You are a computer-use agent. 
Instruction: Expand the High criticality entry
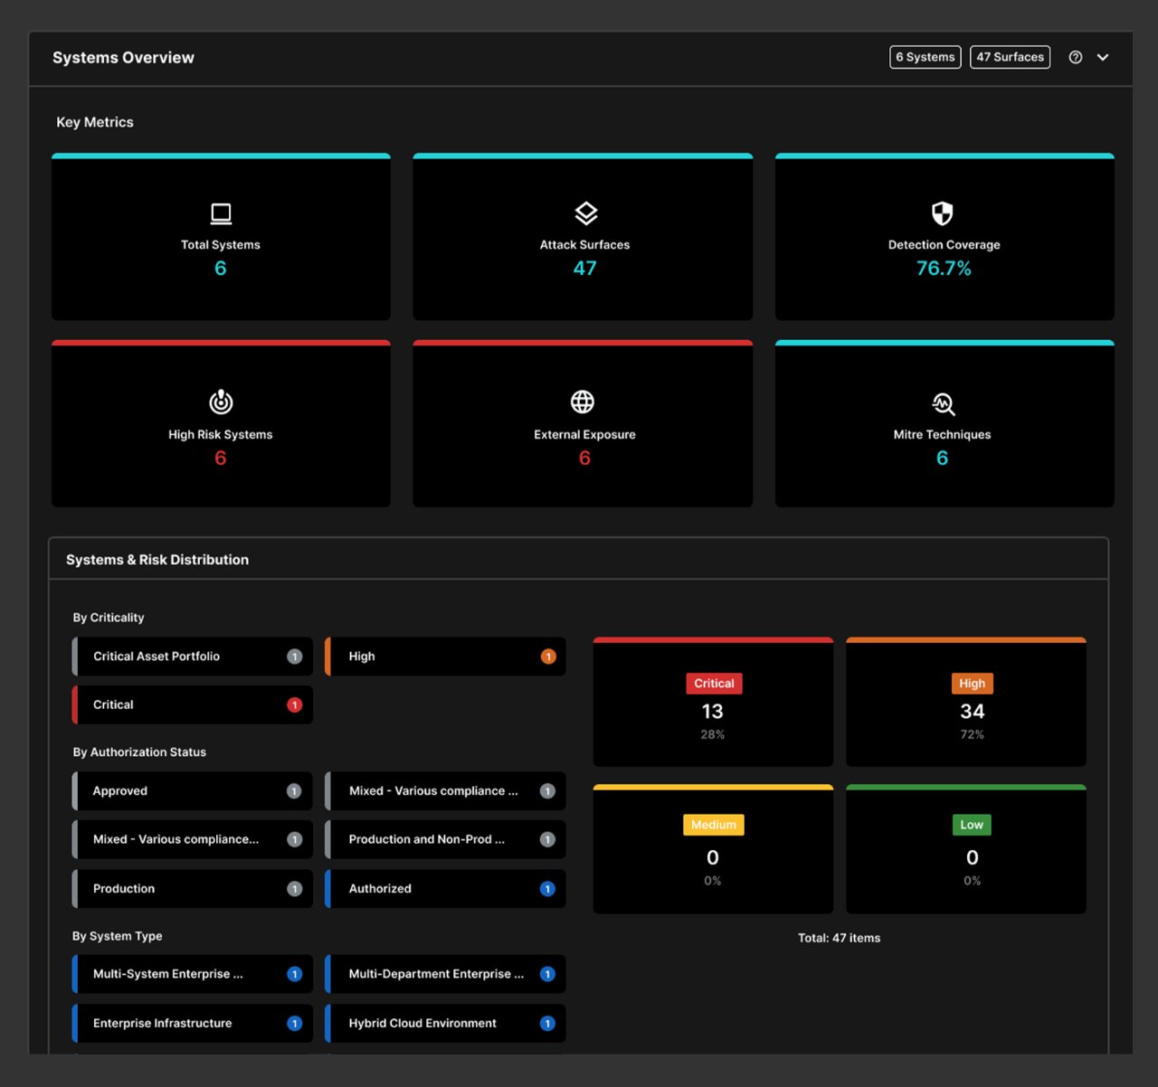(x=444, y=657)
